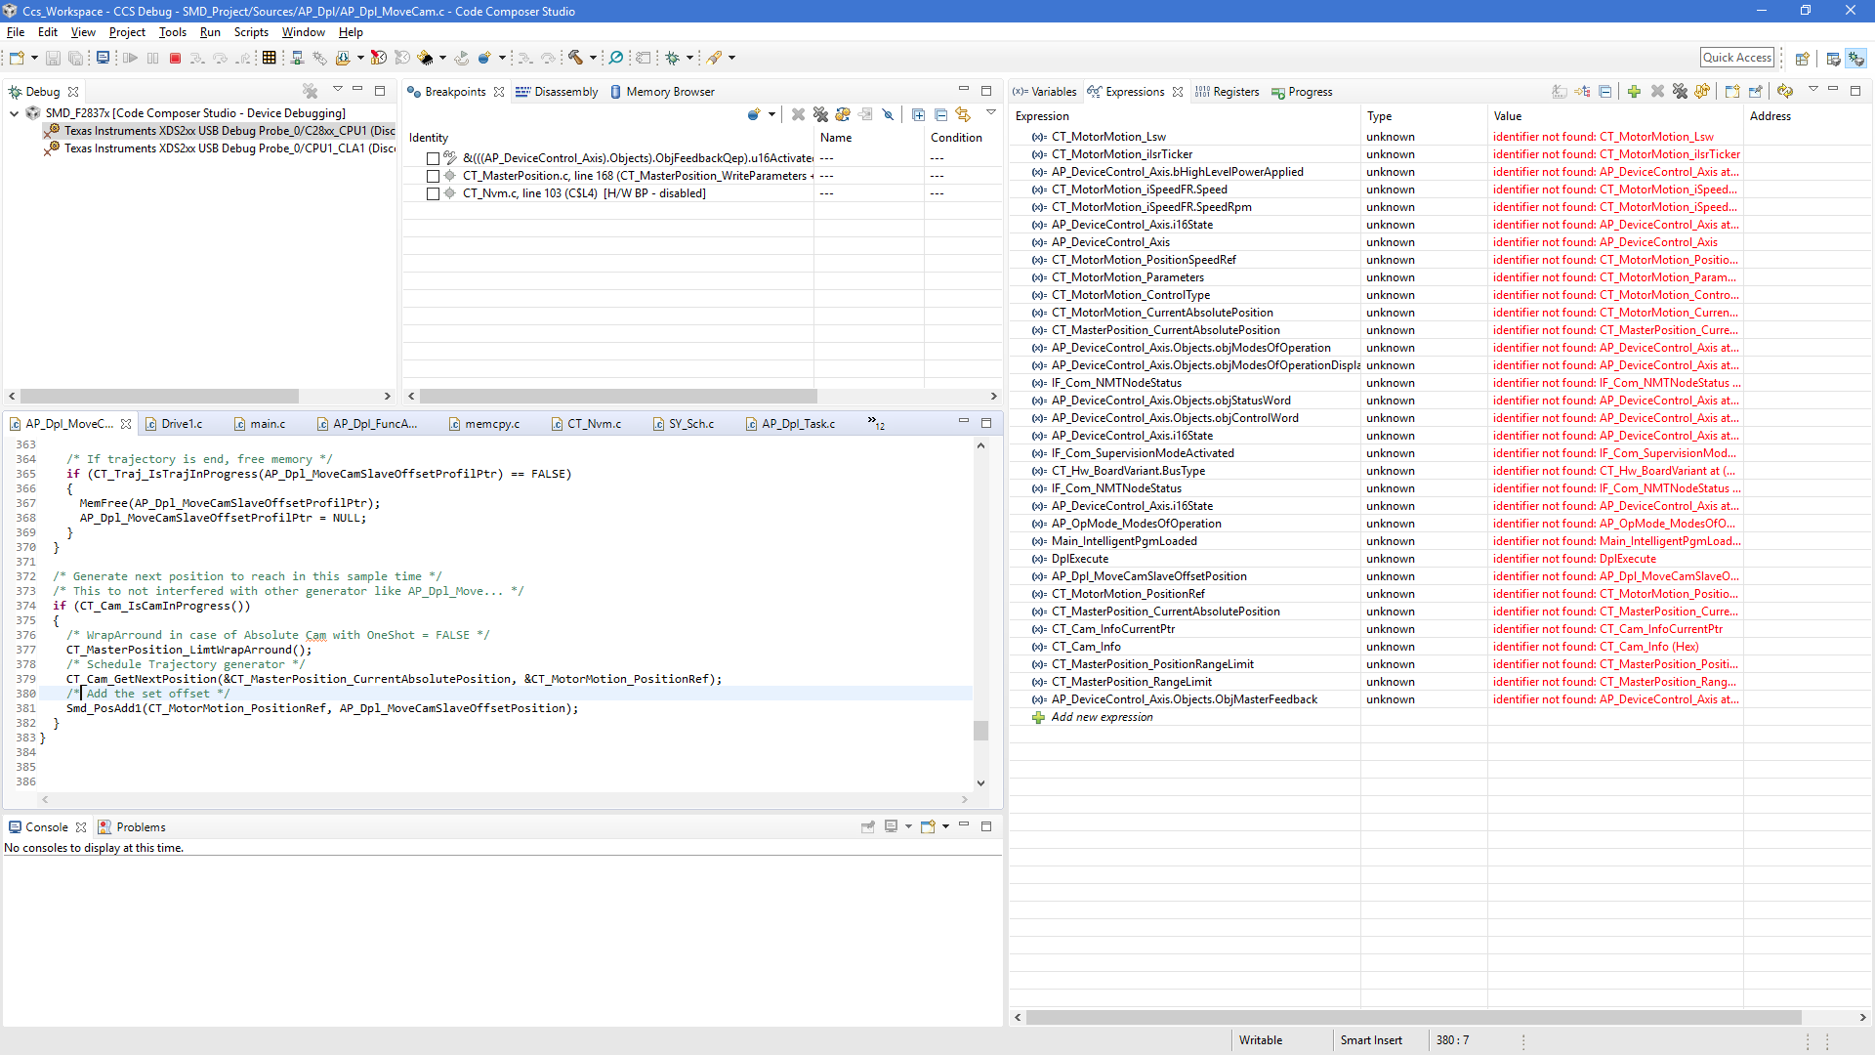Click the red Terminate debug button
Screen dimensions: 1875x1055
point(176,59)
